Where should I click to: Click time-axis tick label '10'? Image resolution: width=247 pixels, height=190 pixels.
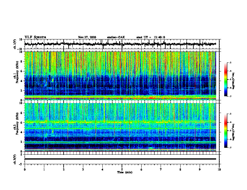(x=219, y=170)
